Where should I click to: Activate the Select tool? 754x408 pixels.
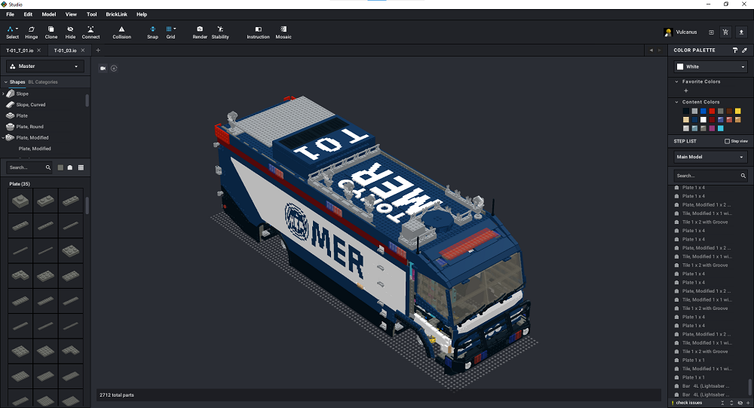(x=13, y=32)
